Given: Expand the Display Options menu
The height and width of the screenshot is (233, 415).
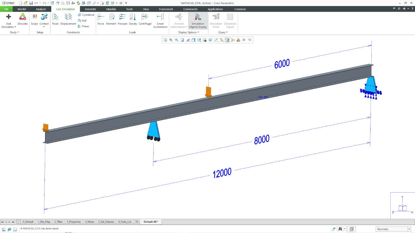Looking at the screenshot, I should (x=189, y=32).
